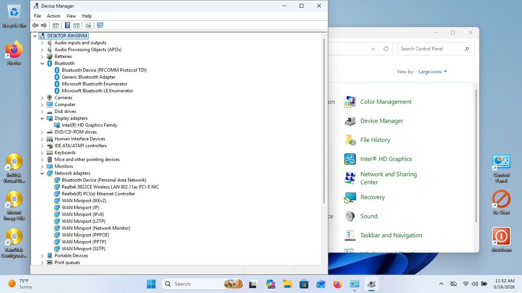The width and height of the screenshot is (522, 293).
Task: Click the Device Manager vertical scrollbar
Action: (x=324, y=120)
